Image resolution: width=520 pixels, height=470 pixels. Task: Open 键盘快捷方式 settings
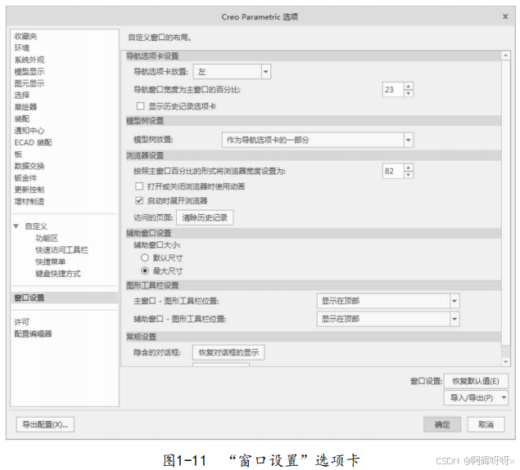tap(58, 274)
